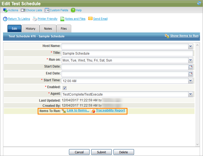
Task: Click the Agent field TestComplete/TestExecute
Action: (125, 94)
